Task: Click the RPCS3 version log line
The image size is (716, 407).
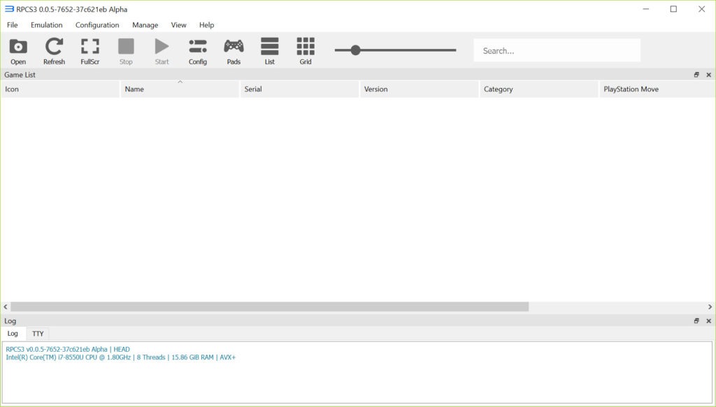Action: (x=68, y=349)
